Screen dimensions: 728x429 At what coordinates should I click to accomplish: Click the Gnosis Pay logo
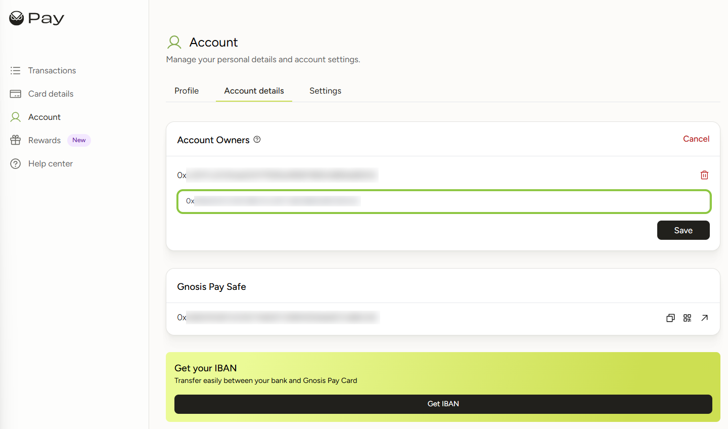tap(37, 18)
